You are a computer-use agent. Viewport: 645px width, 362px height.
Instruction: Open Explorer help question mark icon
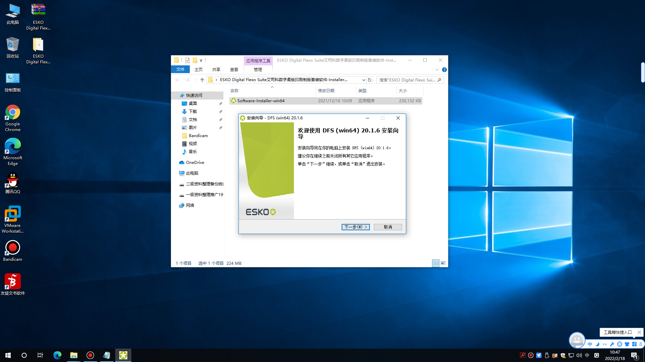pos(444,70)
